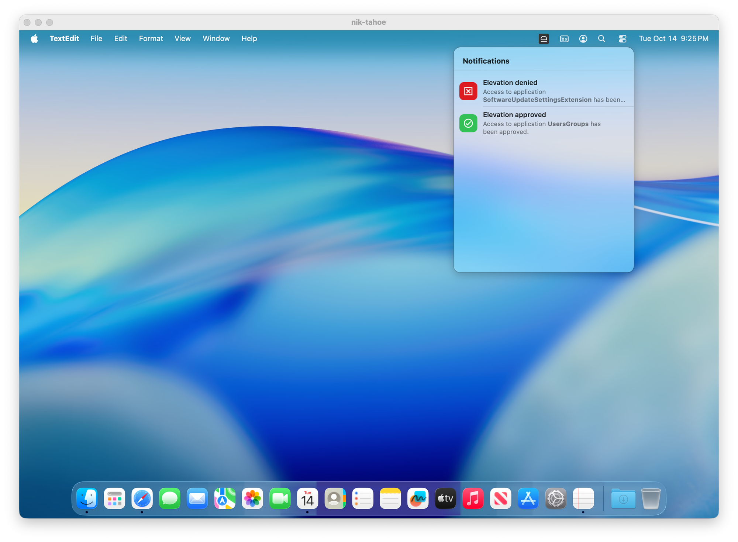738x542 pixels.
Task: Open the Format menu
Action: click(x=151, y=39)
